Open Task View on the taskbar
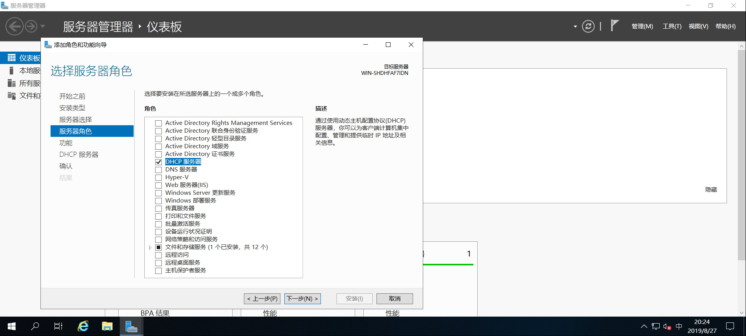The height and width of the screenshot is (336, 746). click(x=58, y=326)
